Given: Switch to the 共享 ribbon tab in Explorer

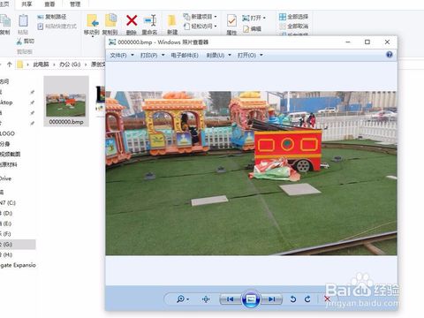Looking at the screenshot, I should pos(26,4).
